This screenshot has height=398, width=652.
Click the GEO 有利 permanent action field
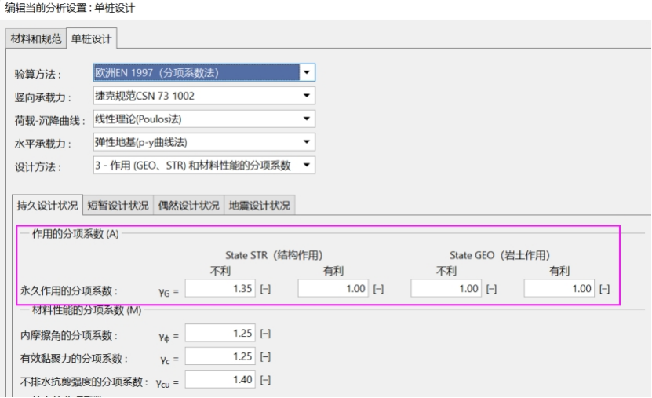click(559, 289)
